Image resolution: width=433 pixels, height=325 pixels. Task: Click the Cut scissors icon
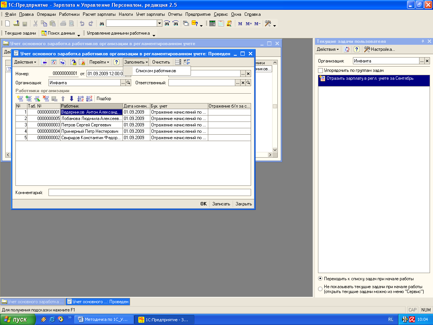tap(35, 24)
